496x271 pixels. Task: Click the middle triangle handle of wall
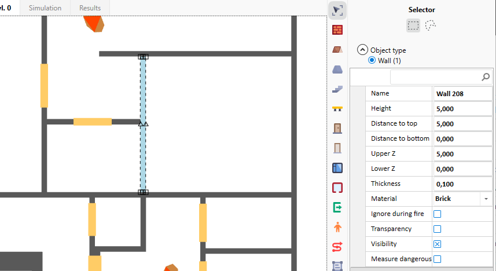point(143,124)
